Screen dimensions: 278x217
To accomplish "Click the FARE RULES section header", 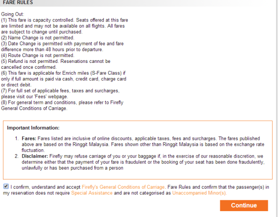I will click(x=18, y=2).
